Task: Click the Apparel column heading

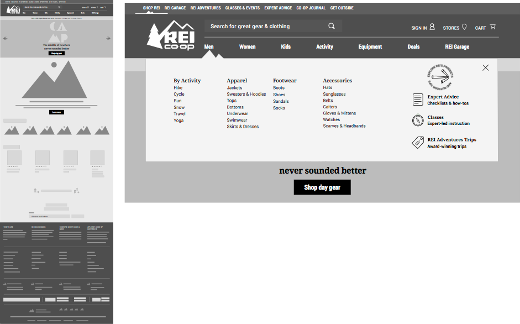Action: [237, 81]
